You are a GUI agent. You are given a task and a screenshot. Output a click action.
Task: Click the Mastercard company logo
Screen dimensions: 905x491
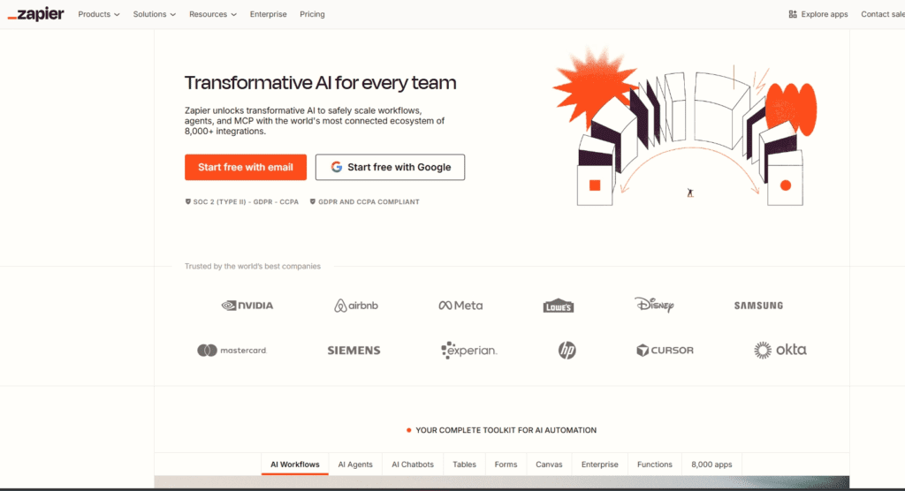click(232, 351)
